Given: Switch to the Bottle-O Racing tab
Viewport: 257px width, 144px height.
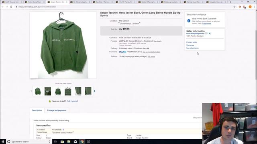Looking at the screenshot, I should click(x=148, y=2).
